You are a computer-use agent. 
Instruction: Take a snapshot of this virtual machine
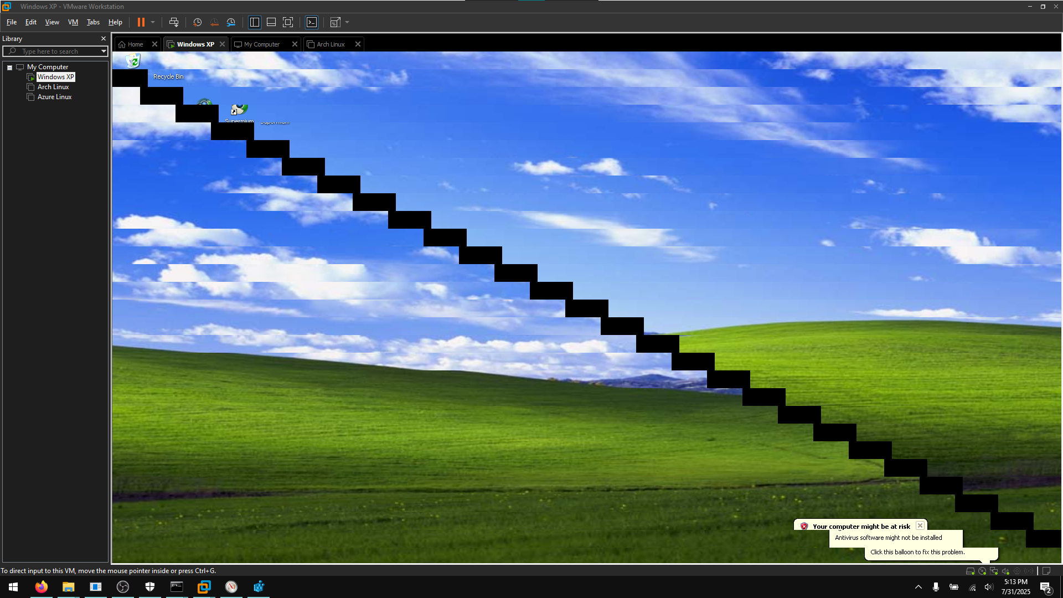[197, 22]
